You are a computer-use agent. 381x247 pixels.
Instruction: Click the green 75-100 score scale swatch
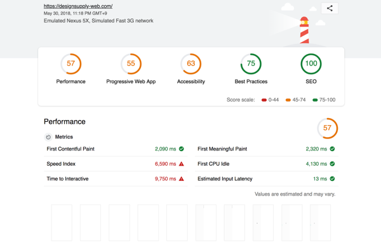coord(315,100)
